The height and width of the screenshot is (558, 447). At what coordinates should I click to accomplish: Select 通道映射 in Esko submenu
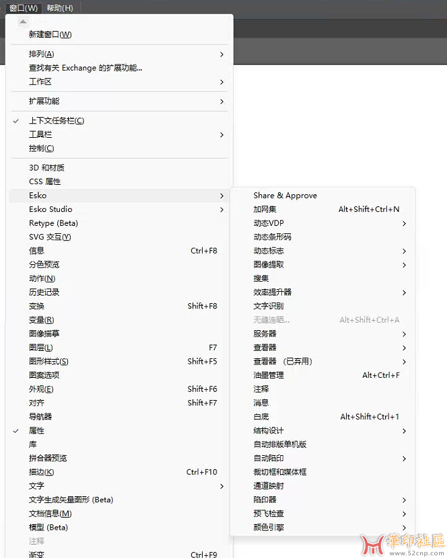[322, 486]
